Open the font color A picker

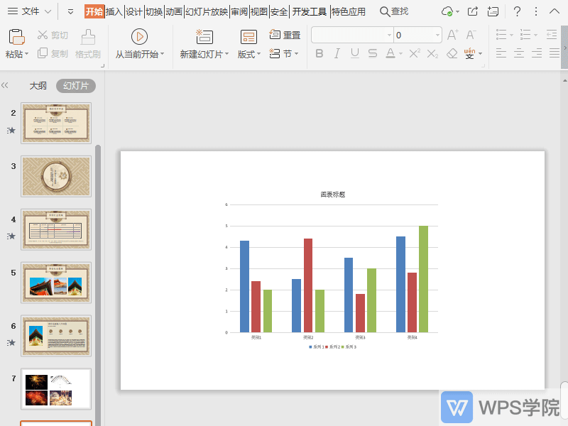pyautogui.click(x=390, y=54)
